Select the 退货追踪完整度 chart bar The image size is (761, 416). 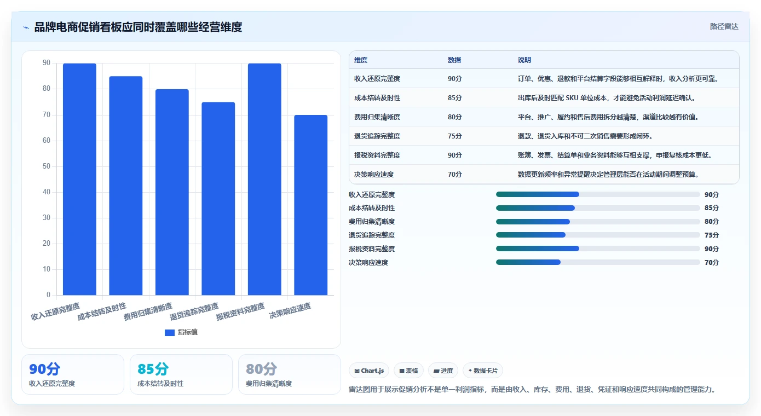(218, 199)
